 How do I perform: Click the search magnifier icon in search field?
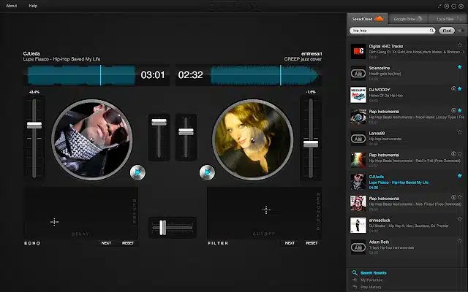coord(431,31)
